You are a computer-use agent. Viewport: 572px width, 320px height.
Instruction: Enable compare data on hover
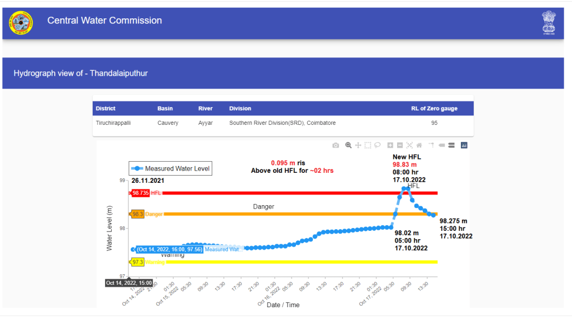point(451,146)
